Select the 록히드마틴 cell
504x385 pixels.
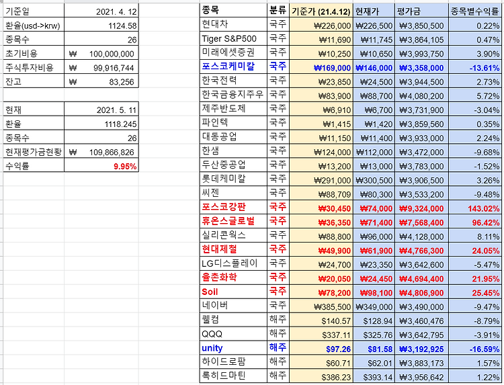(x=233, y=376)
